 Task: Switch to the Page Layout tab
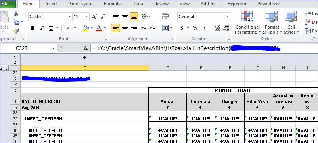(x=80, y=4)
